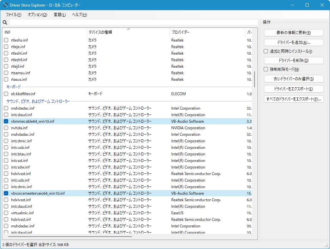Viewport: 330px width, 249px height.
Task: Open the オプション(O) menu
Action: point(38,14)
